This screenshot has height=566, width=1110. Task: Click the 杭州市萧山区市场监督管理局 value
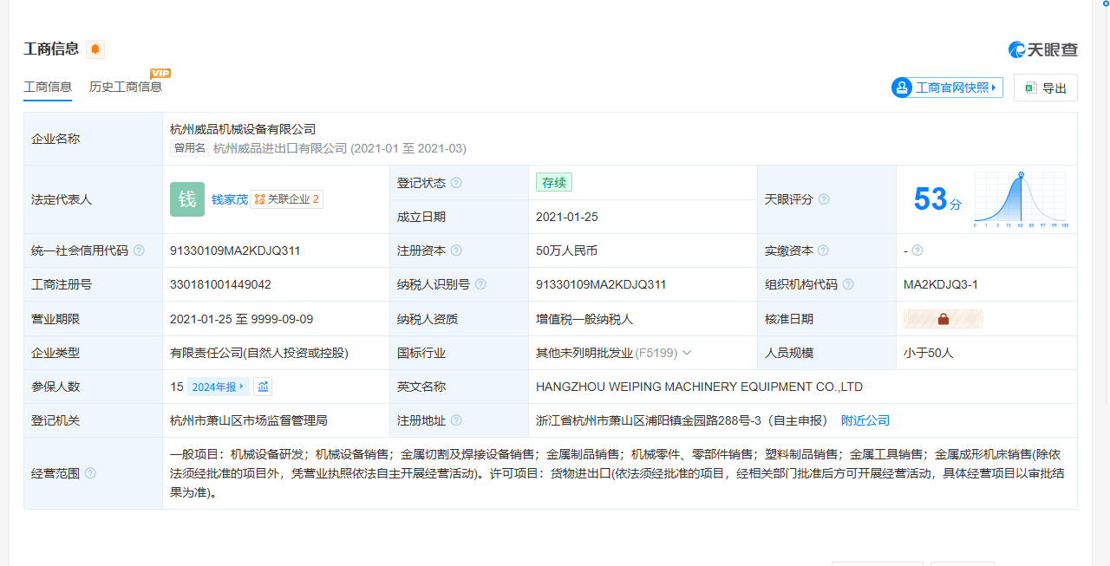coord(249,420)
